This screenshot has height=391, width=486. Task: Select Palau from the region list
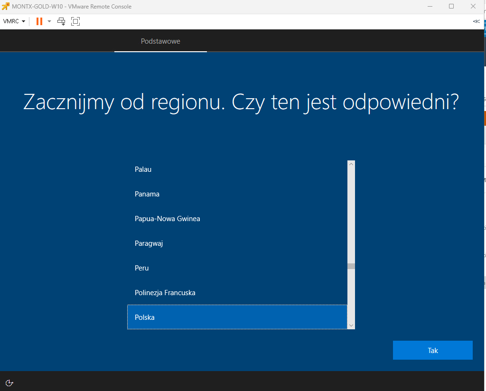(143, 169)
